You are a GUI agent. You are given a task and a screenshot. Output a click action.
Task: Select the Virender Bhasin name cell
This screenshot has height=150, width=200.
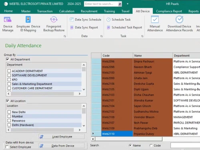(x=153, y=117)
